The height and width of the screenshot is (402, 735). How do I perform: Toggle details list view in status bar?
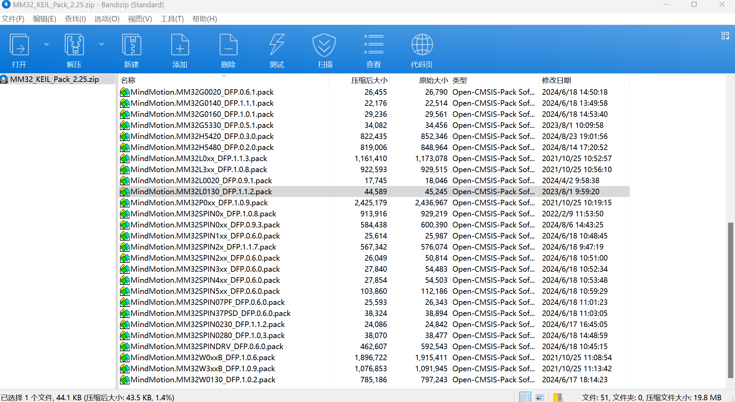(x=525, y=397)
